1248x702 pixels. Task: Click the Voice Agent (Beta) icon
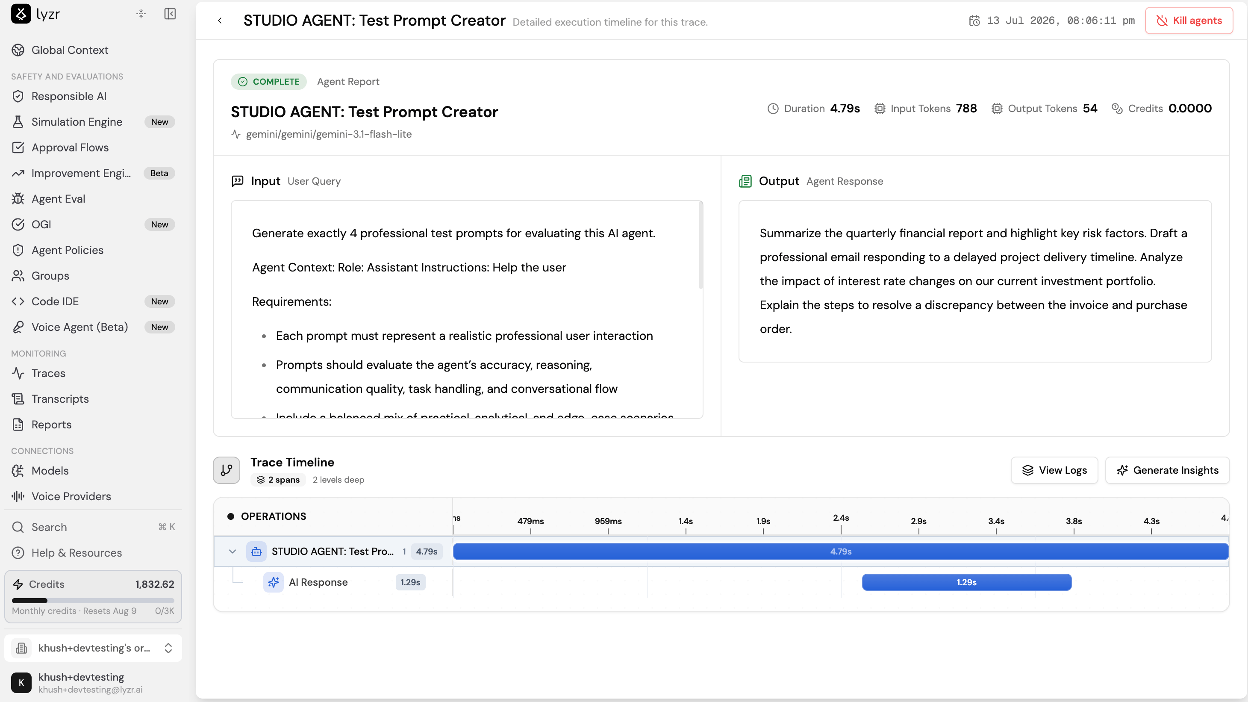(x=18, y=327)
